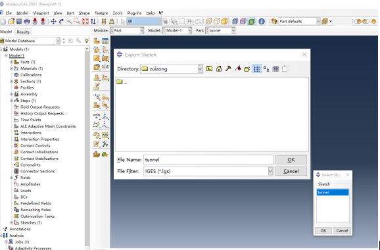Image resolution: width=380 pixels, height=250 pixels.
Task: Open the Plug-ins menu
Action: tap(134, 13)
